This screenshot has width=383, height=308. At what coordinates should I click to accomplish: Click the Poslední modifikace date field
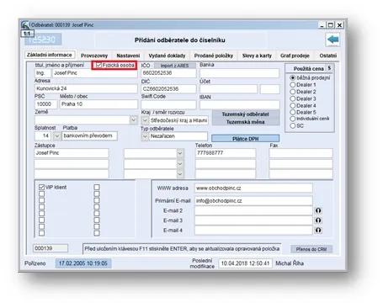pos(245,263)
